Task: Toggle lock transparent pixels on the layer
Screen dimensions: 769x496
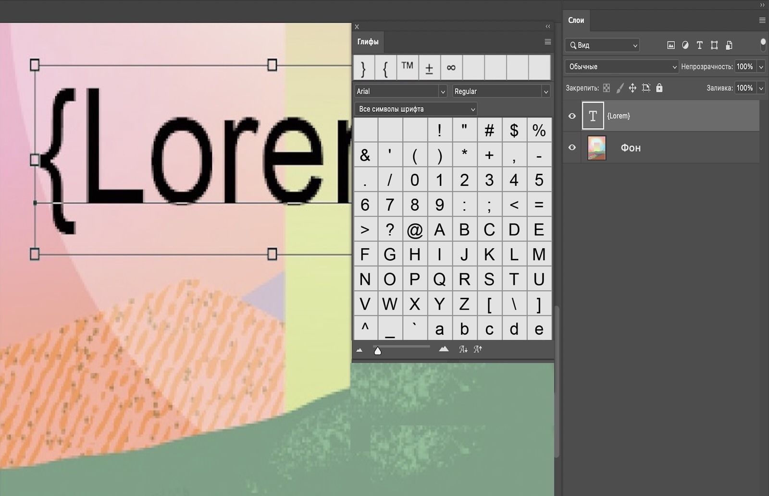Action: (x=607, y=88)
